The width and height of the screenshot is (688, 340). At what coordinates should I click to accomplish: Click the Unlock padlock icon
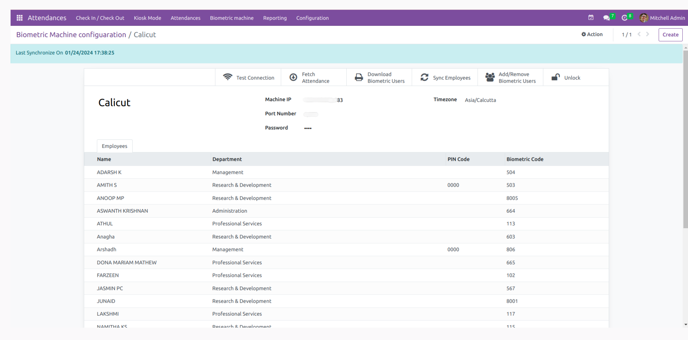point(555,77)
